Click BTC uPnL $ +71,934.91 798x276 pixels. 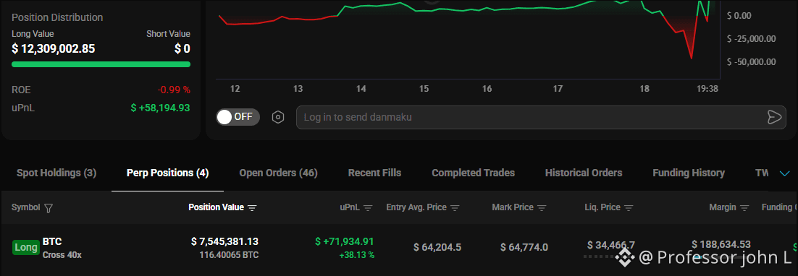[x=345, y=241]
